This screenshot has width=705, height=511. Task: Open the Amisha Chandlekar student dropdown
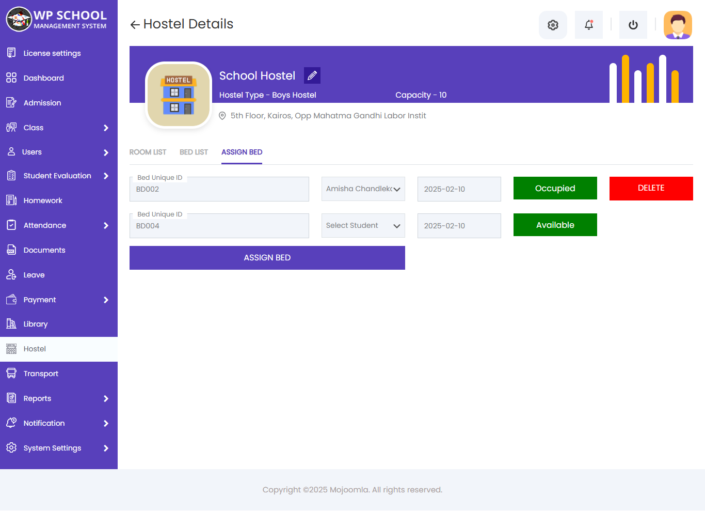tap(363, 189)
